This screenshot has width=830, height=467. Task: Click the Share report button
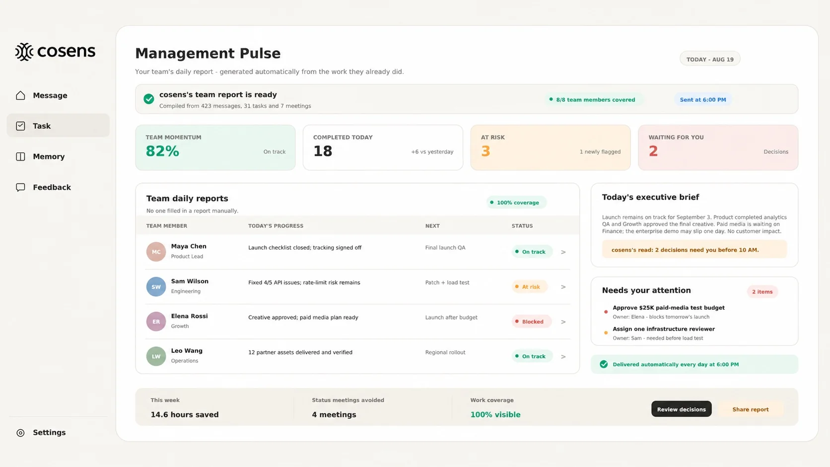[x=750, y=409]
